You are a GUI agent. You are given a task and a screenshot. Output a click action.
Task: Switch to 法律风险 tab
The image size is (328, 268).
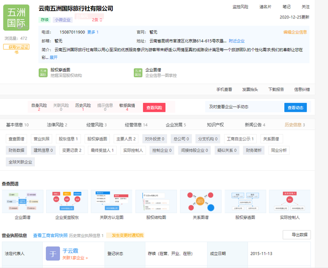point(57,125)
